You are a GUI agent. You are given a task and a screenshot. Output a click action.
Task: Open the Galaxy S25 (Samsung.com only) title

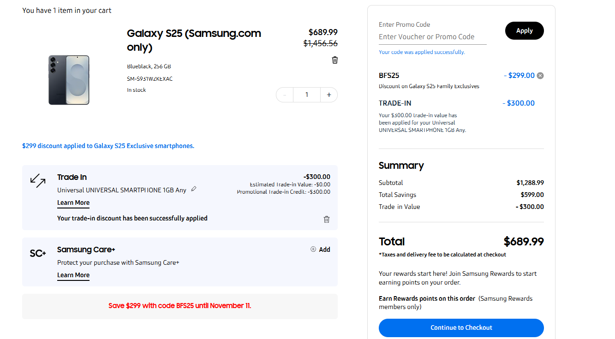click(x=194, y=40)
